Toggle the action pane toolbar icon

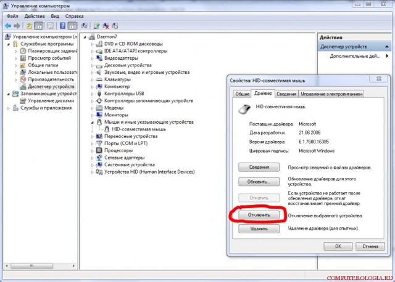(x=72, y=26)
